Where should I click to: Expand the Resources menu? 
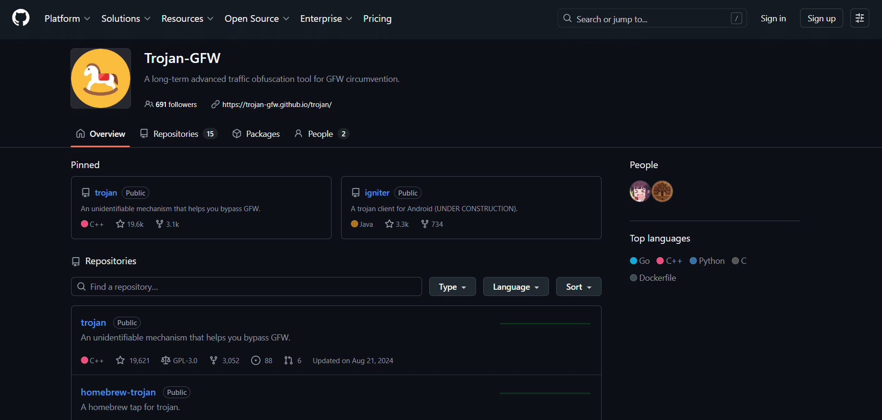click(x=188, y=18)
